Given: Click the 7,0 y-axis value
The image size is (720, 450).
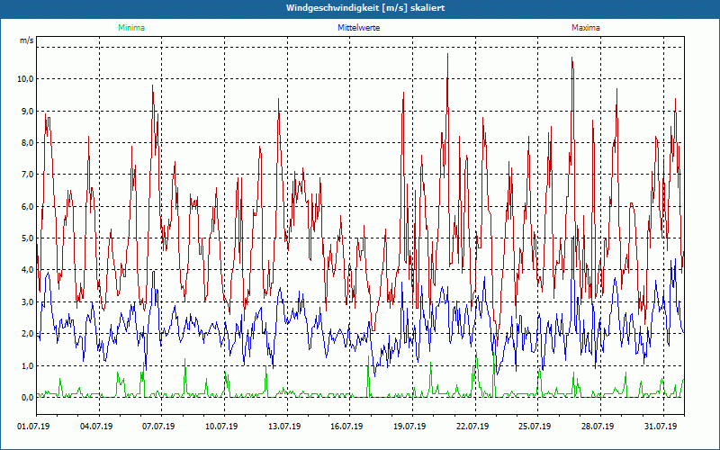Looking at the screenshot, I should coord(27,174).
